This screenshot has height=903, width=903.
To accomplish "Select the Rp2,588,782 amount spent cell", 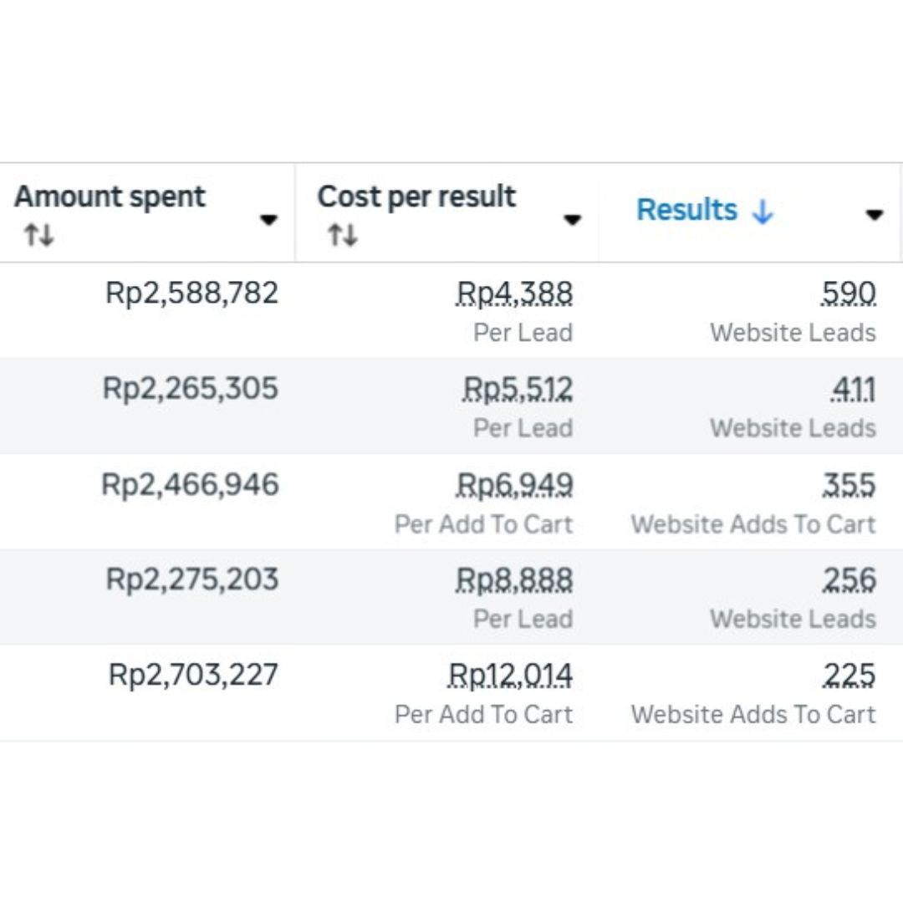I will point(191,293).
